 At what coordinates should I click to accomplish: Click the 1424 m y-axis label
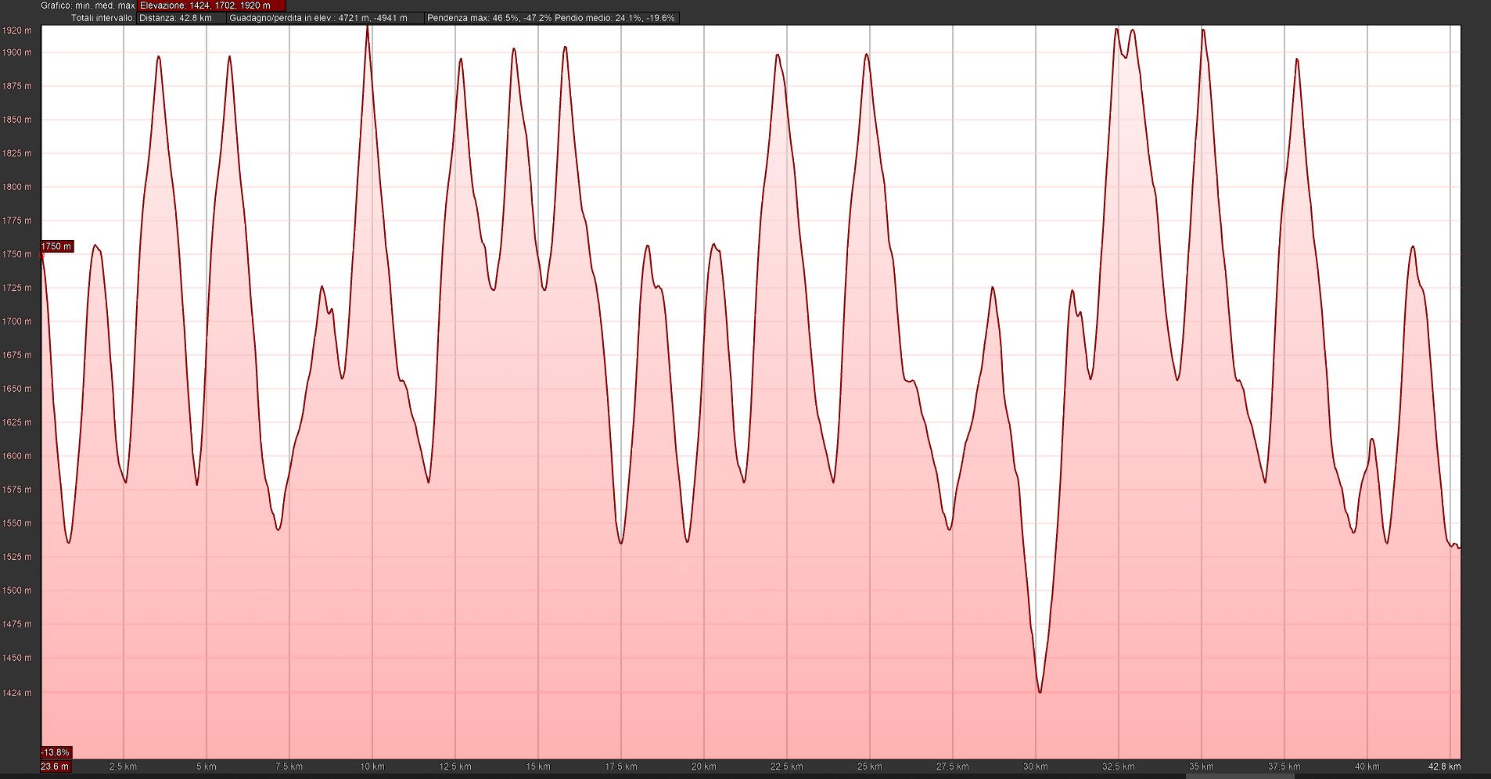17,693
